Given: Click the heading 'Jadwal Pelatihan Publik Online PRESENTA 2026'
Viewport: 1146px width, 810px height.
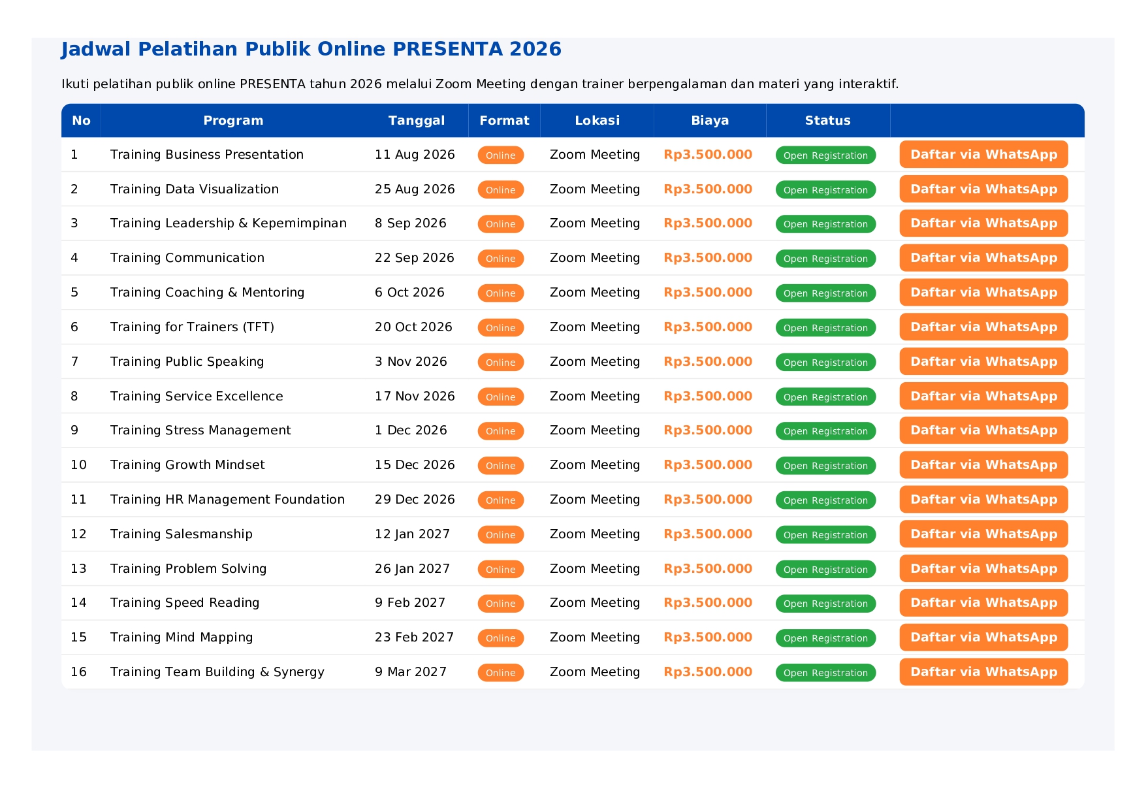Looking at the screenshot, I should pos(311,49).
